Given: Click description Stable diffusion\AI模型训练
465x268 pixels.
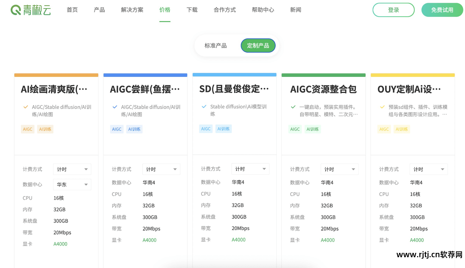Looking at the screenshot, I should click(238, 110).
